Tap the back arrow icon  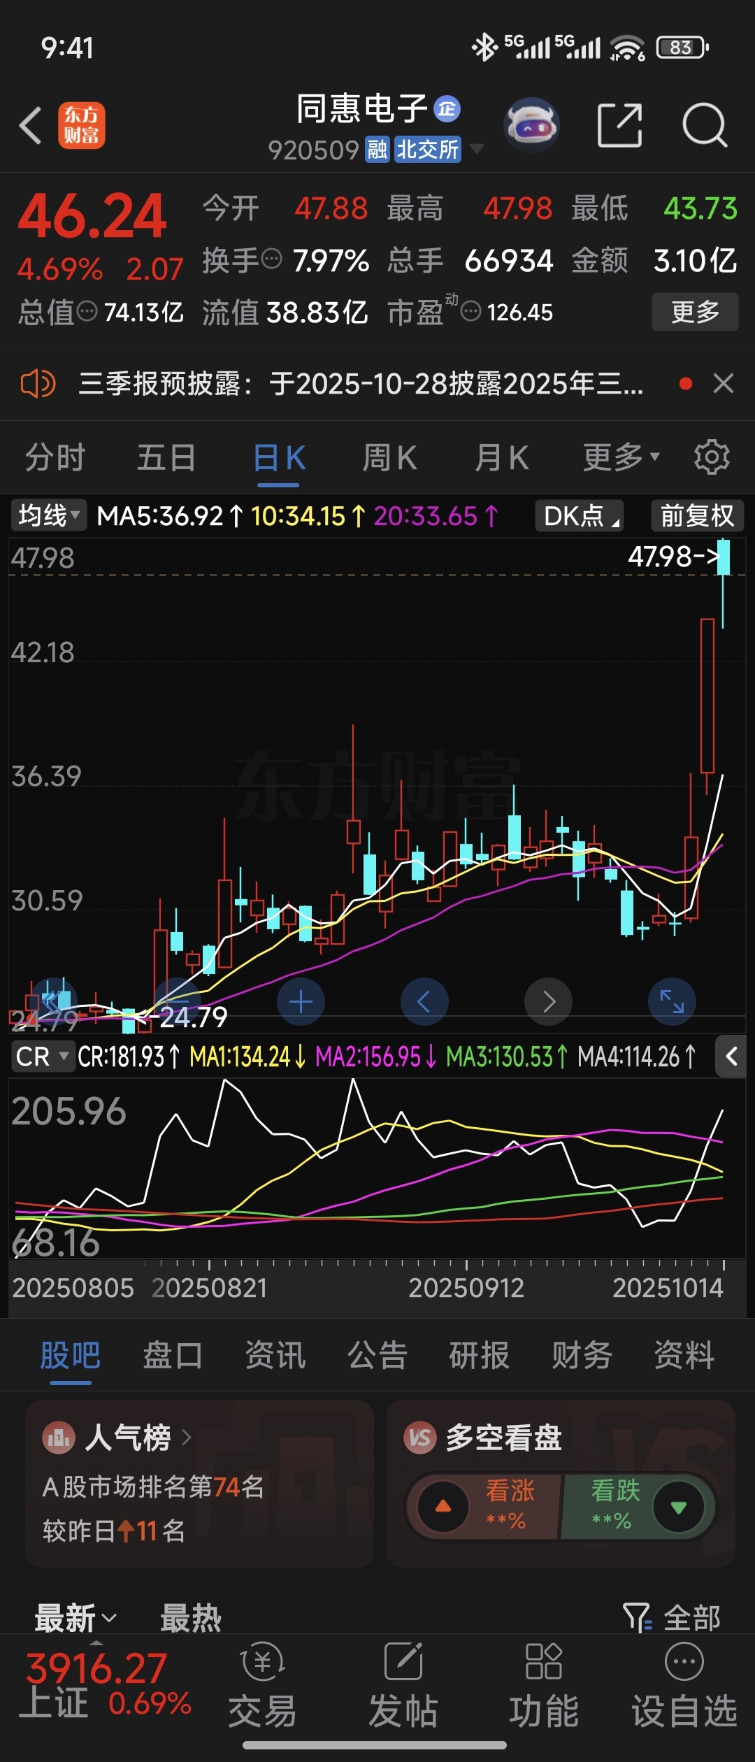pyautogui.click(x=31, y=126)
